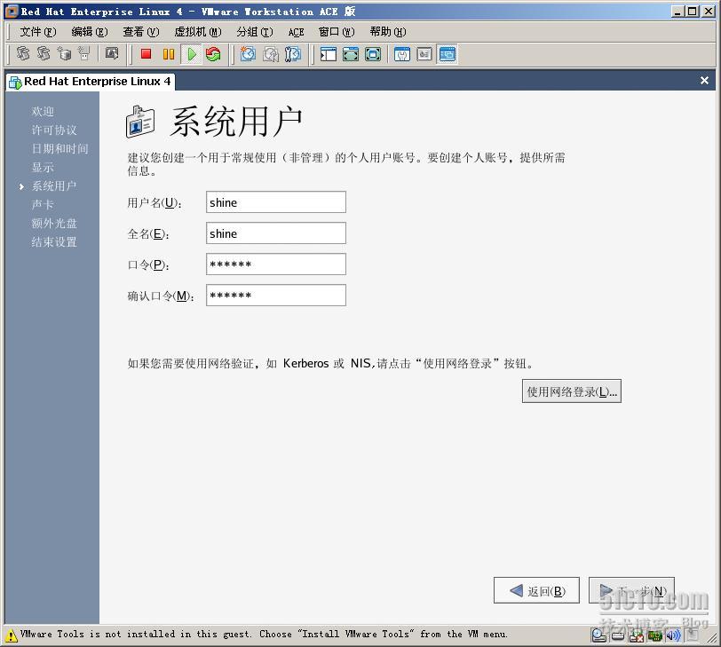Click the 显示 step in sidebar
The image size is (721, 647).
(43, 168)
